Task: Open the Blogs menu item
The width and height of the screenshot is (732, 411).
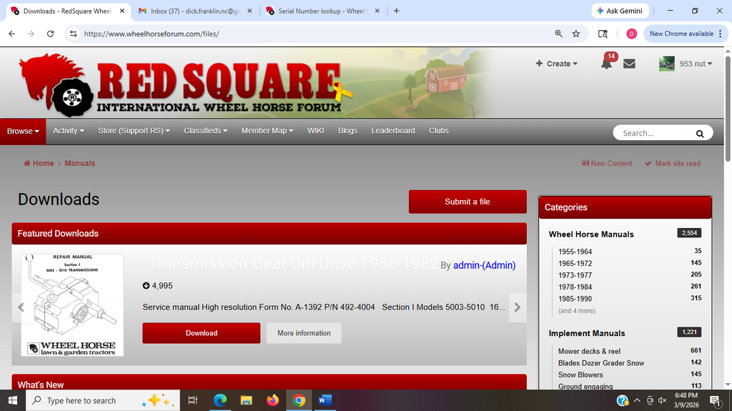Action: (x=348, y=131)
